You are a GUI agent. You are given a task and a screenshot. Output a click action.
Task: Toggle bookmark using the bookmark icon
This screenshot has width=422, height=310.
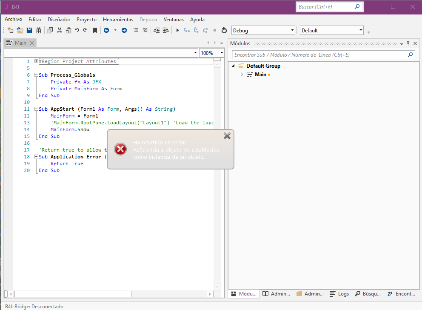tap(95, 30)
